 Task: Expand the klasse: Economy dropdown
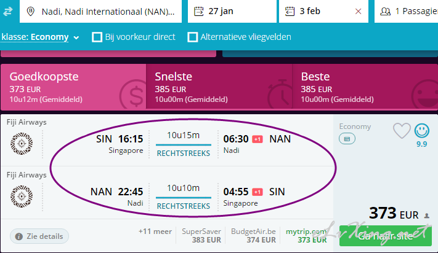pyautogui.click(x=40, y=37)
